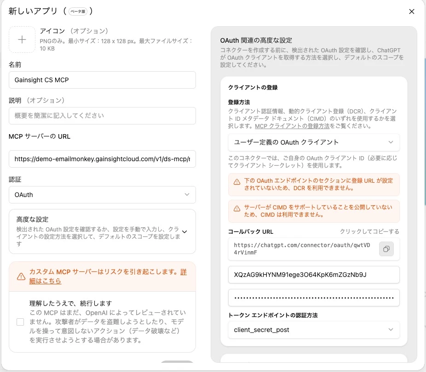Image resolution: width=426 pixels, height=372 pixels.
Task: Click the クライアントの登録 heading
Action: click(253, 87)
